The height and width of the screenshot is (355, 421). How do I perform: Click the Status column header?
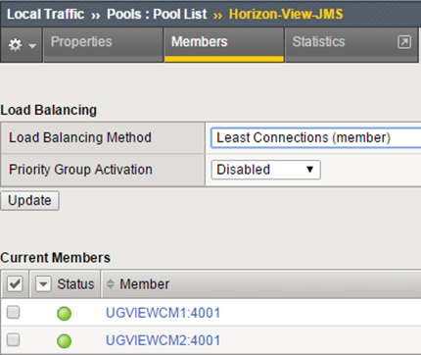pyautogui.click(x=75, y=283)
